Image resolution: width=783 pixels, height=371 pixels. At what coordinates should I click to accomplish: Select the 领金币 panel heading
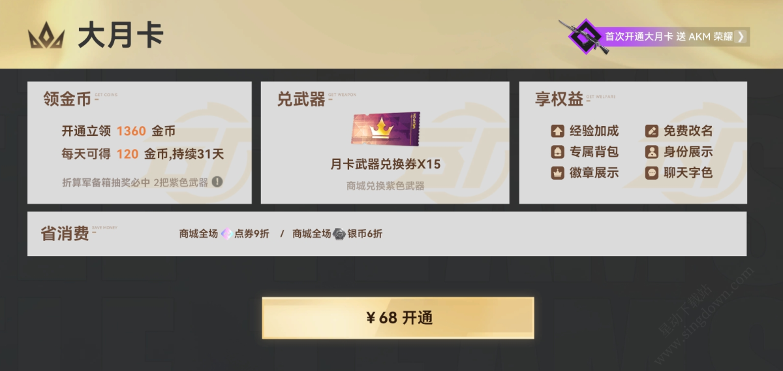(x=67, y=99)
